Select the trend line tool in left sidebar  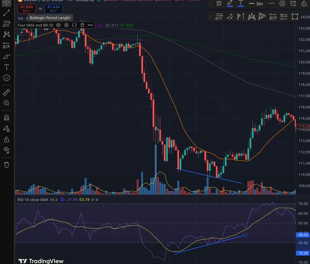(6, 13)
